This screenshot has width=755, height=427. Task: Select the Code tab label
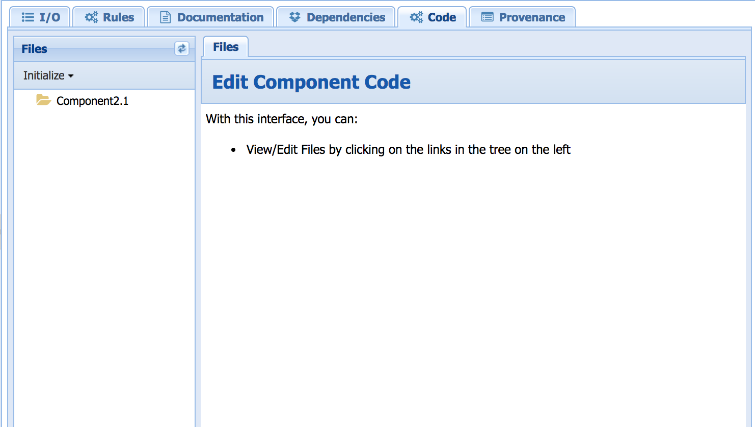click(x=442, y=17)
